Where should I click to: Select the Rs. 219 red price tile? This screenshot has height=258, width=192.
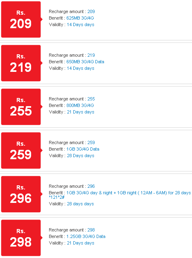pos(21,63)
